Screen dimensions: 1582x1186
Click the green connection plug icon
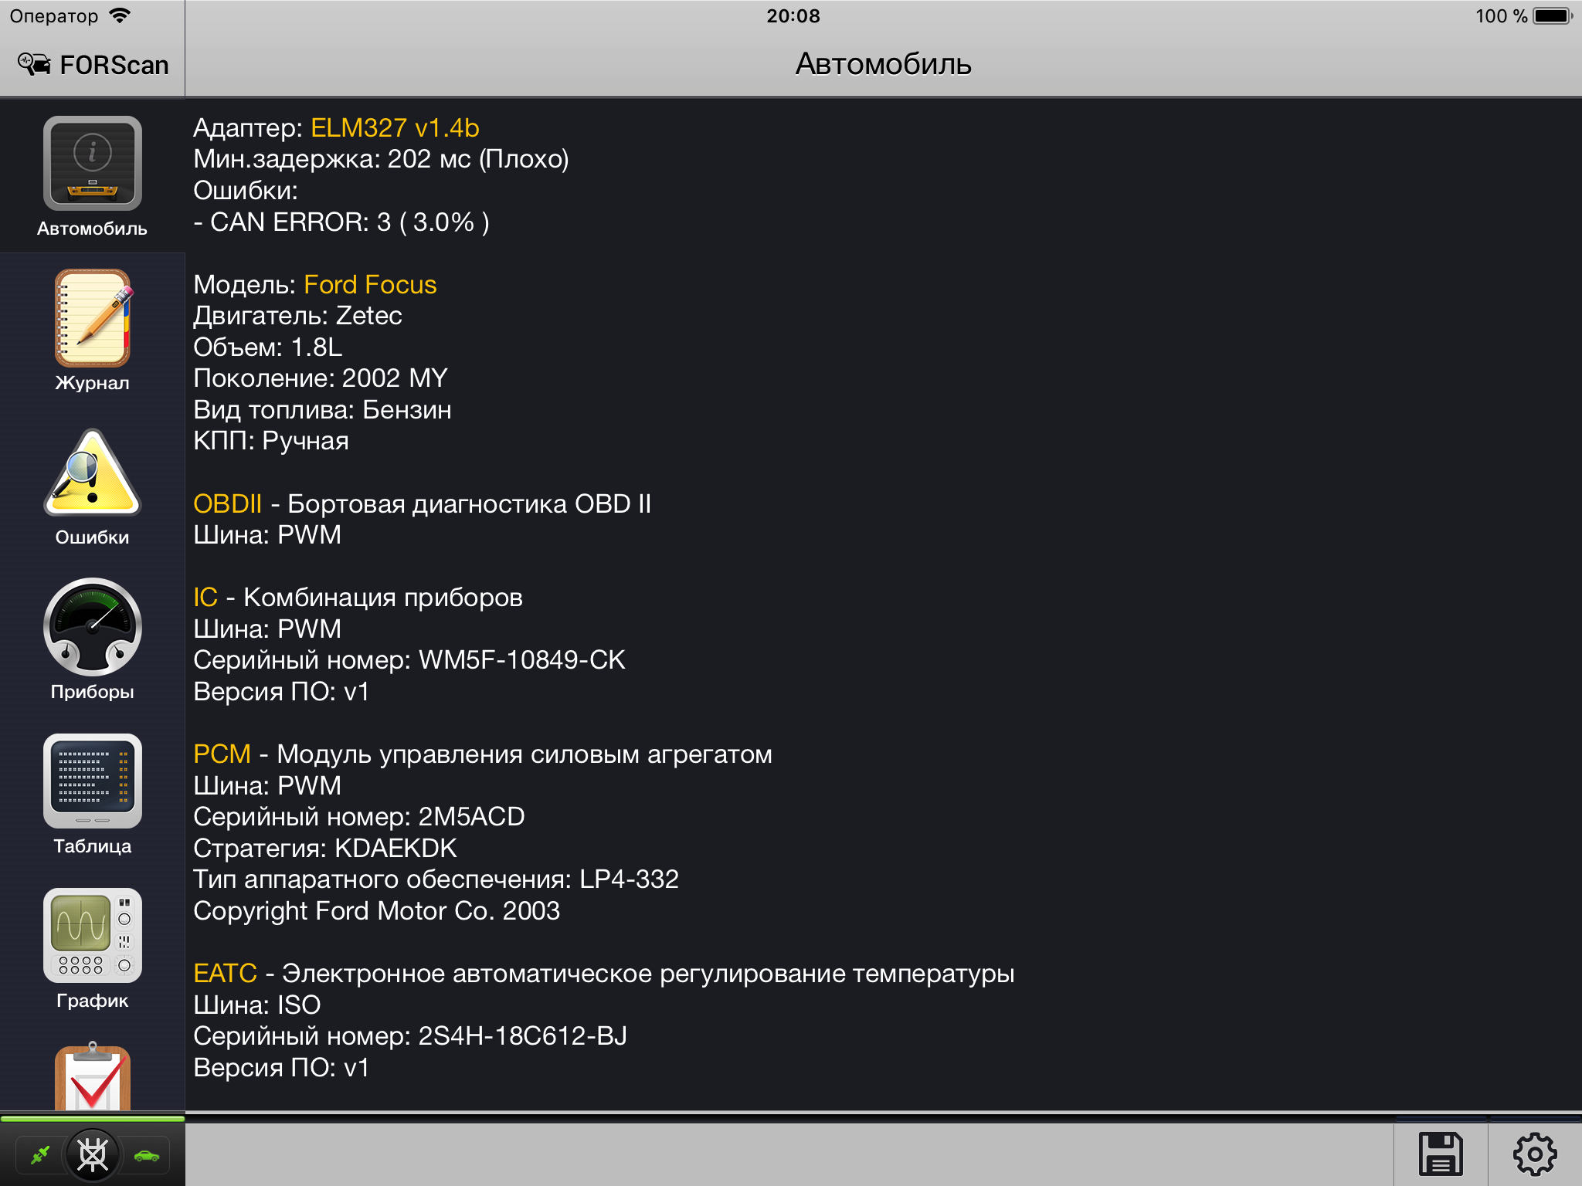[x=40, y=1156]
